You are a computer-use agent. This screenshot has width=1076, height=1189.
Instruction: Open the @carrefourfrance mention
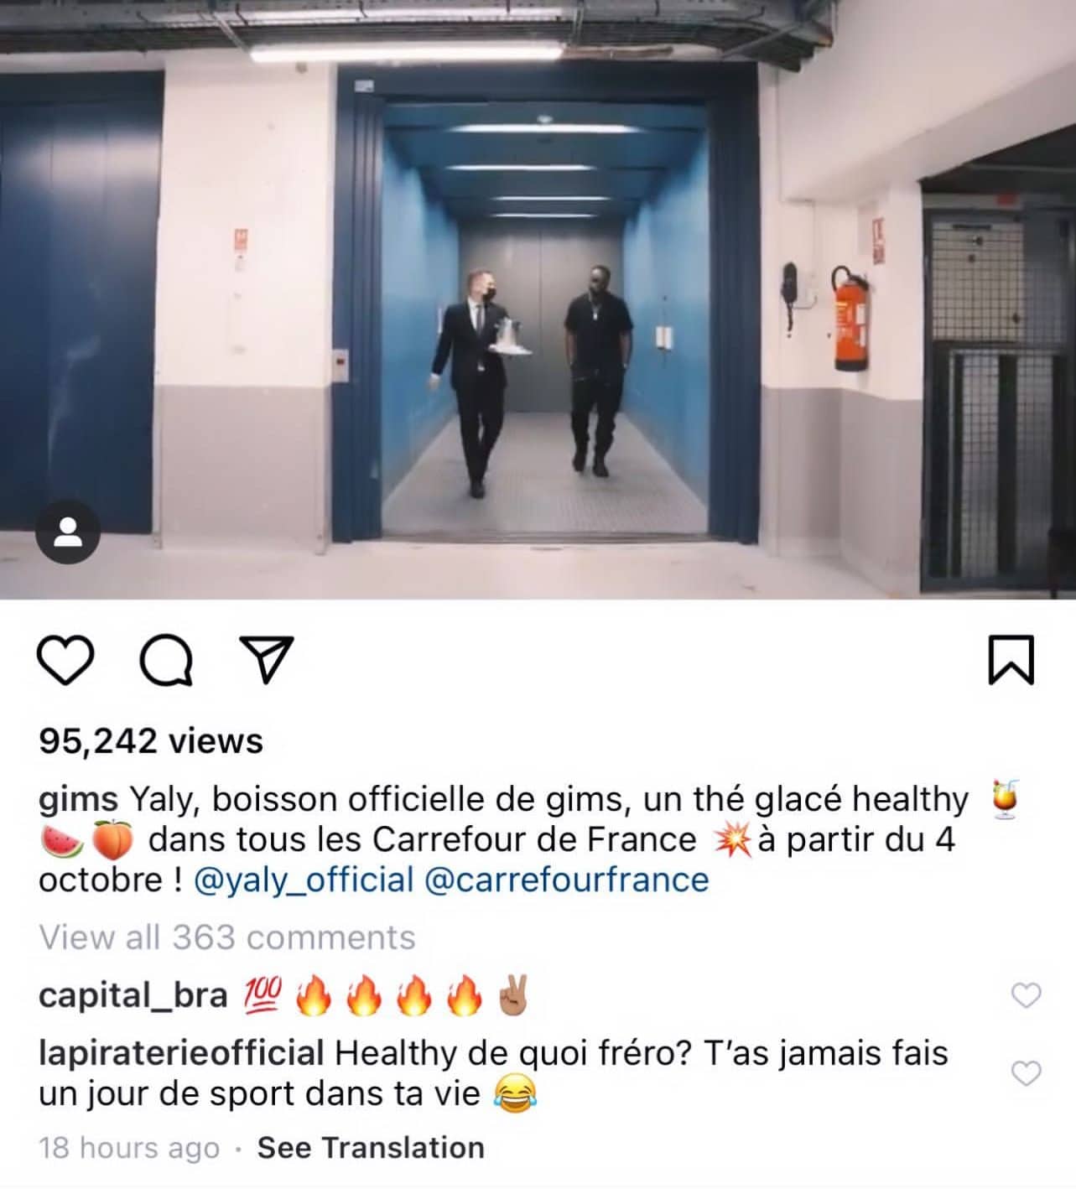point(568,880)
